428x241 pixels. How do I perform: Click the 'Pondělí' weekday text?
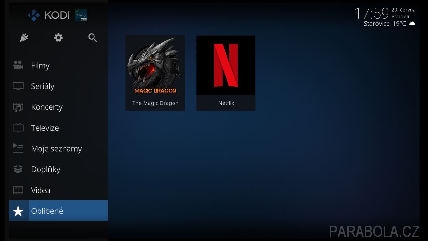[x=400, y=16]
